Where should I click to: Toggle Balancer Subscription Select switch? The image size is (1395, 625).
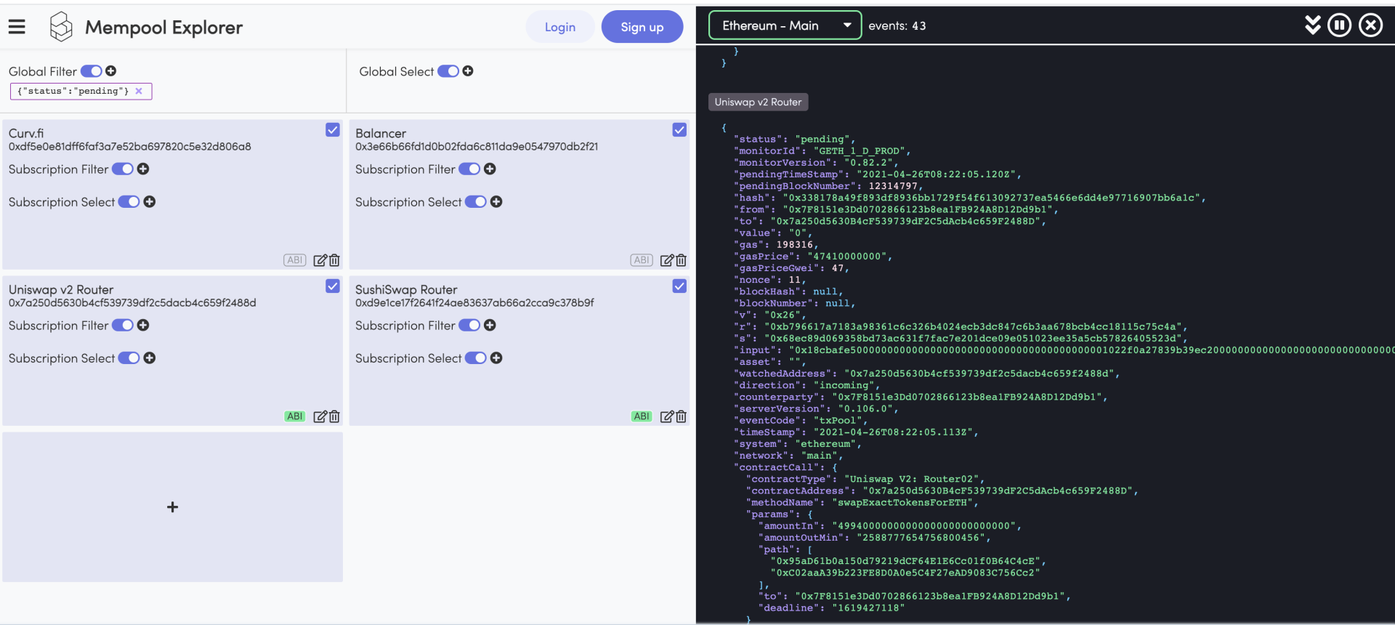pyautogui.click(x=476, y=202)
